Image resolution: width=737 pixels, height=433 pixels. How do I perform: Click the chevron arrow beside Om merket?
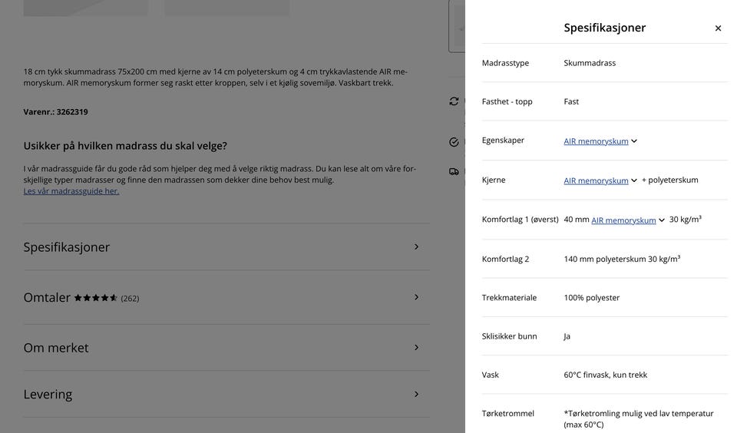[417, 348]
